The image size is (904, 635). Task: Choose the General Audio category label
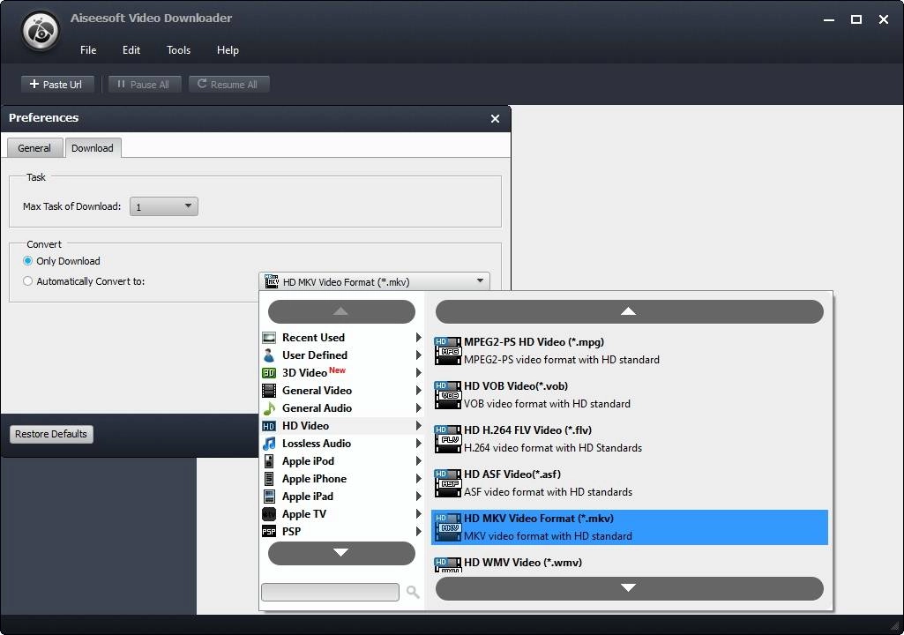[318, 408]
